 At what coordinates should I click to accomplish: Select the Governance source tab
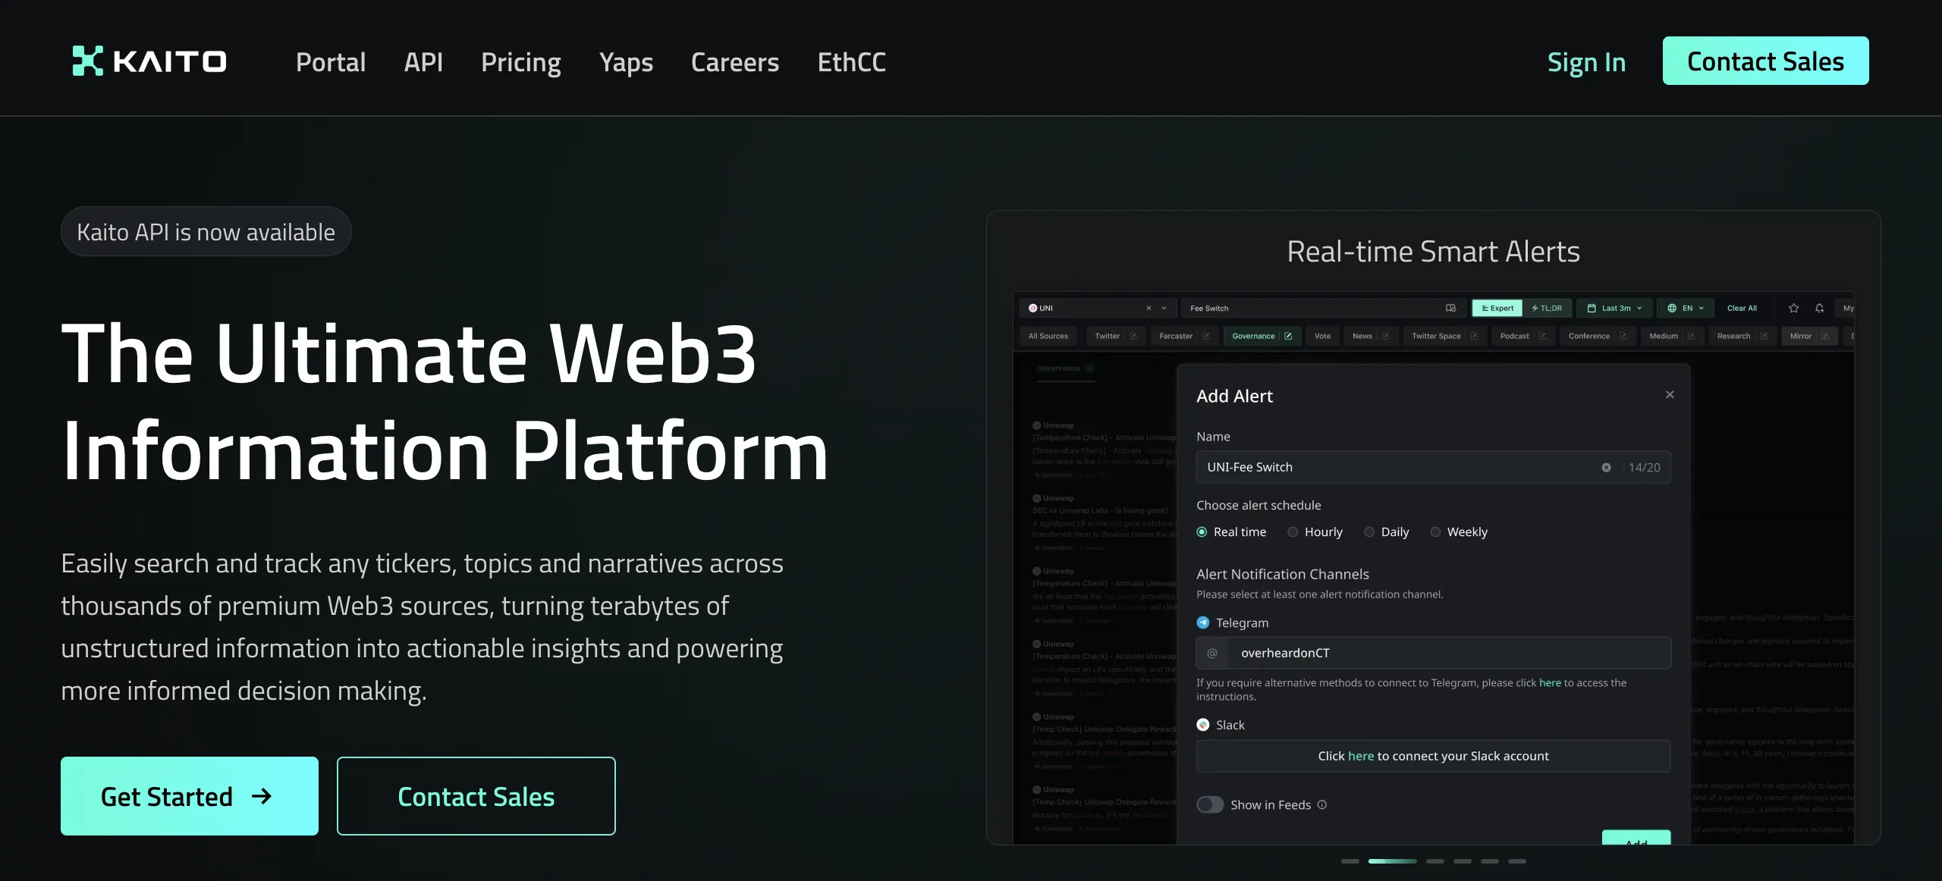click(x=1262, y=336)
